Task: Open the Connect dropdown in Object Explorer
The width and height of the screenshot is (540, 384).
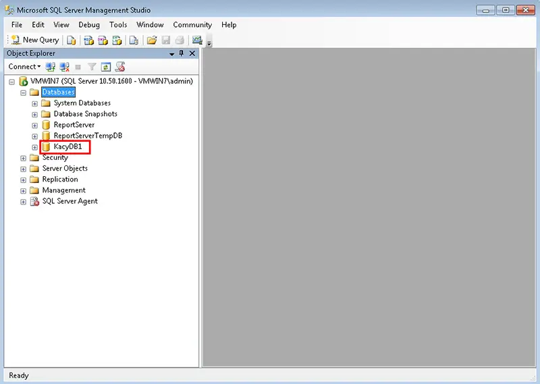Action: [24, 66]
